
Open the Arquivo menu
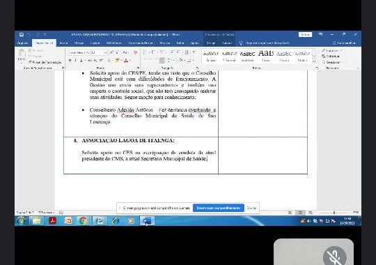coord(22,43)
